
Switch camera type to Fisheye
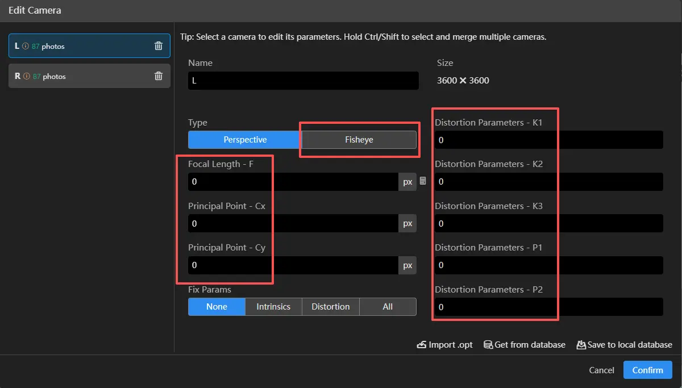pyautogui.click(x=359, y=140)
